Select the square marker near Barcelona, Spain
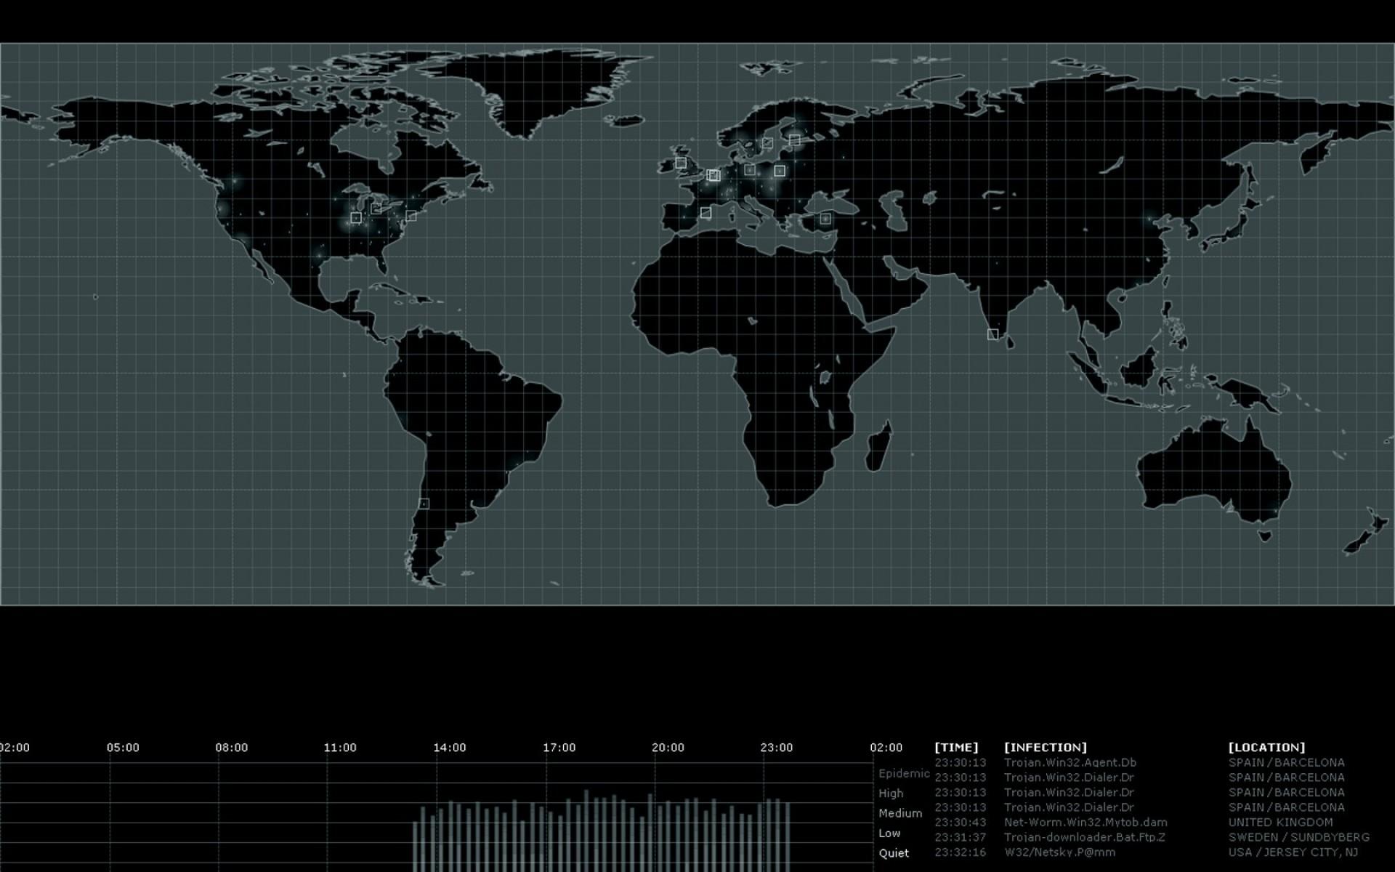The height and width of the screenshot is (872, 1395). pyautogui.click(x=705, y=213)
